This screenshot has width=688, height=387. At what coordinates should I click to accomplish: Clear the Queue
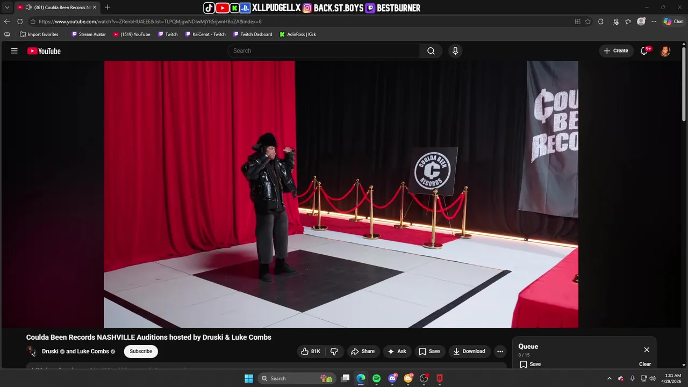click(x=645, y=364)
